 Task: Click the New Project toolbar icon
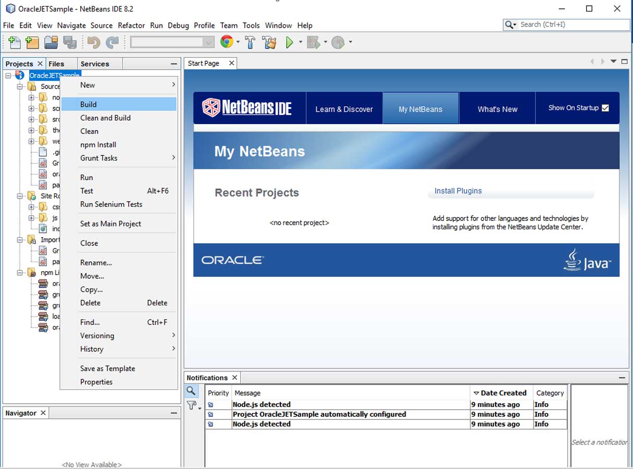point(32,43)
